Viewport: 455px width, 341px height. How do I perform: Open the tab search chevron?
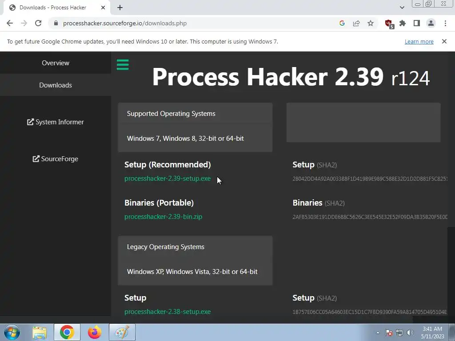[402, 8]
